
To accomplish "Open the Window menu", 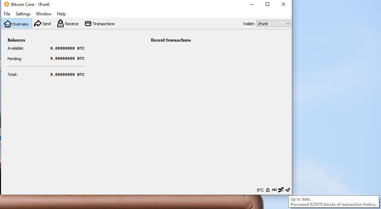I will tap(44, 14).
